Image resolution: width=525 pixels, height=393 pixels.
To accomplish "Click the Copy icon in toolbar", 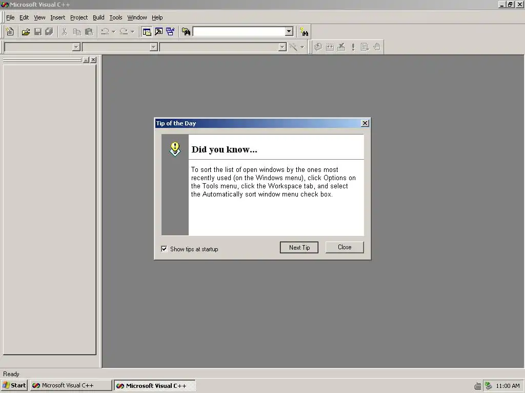I will (77, 32).
